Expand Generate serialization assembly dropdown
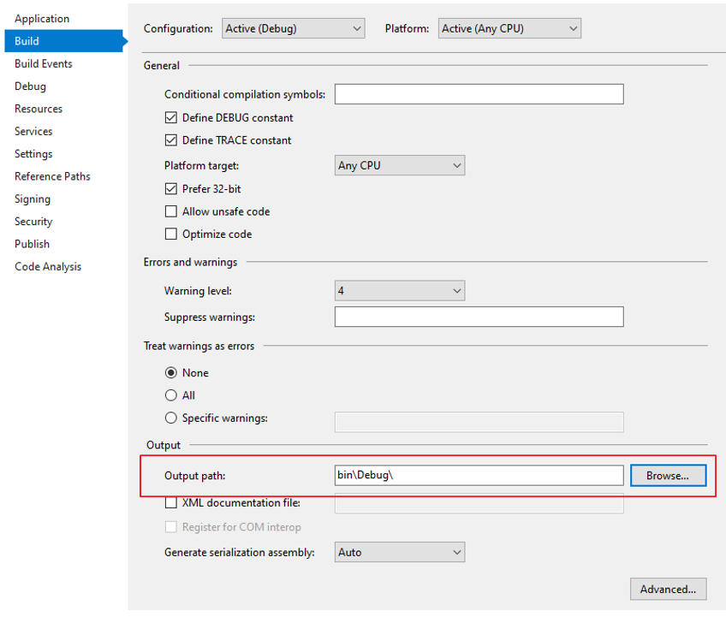 tap(400, 552)
